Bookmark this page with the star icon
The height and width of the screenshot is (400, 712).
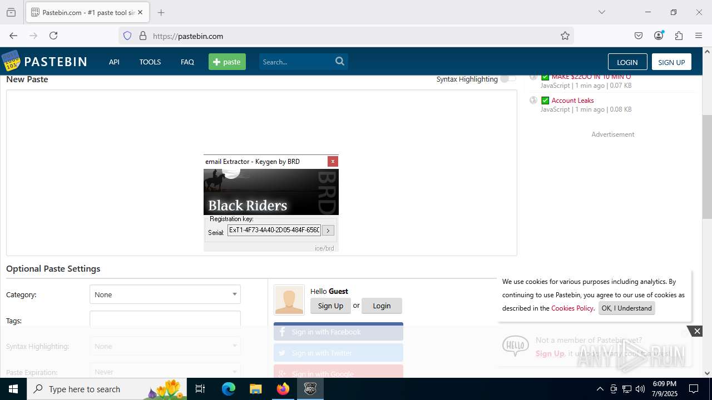[565, 36]
